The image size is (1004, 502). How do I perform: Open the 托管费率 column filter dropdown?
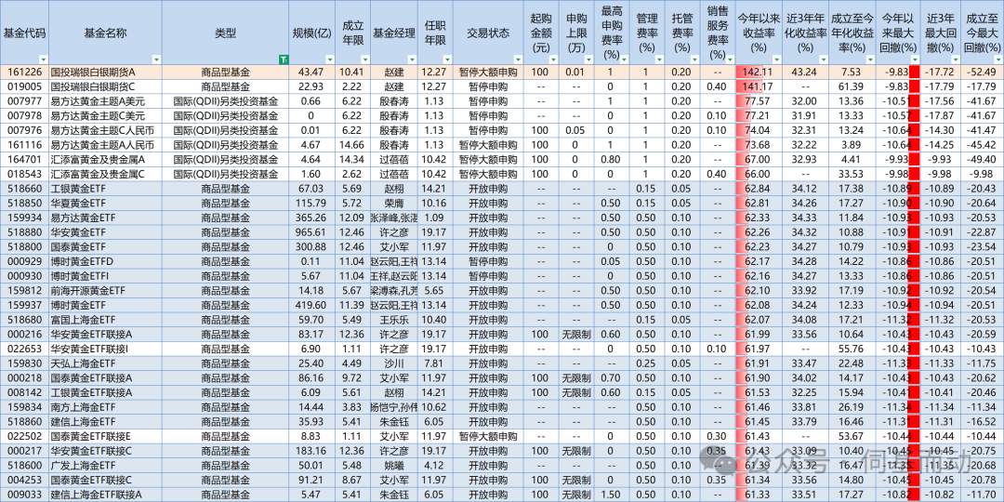pos(694,59)
